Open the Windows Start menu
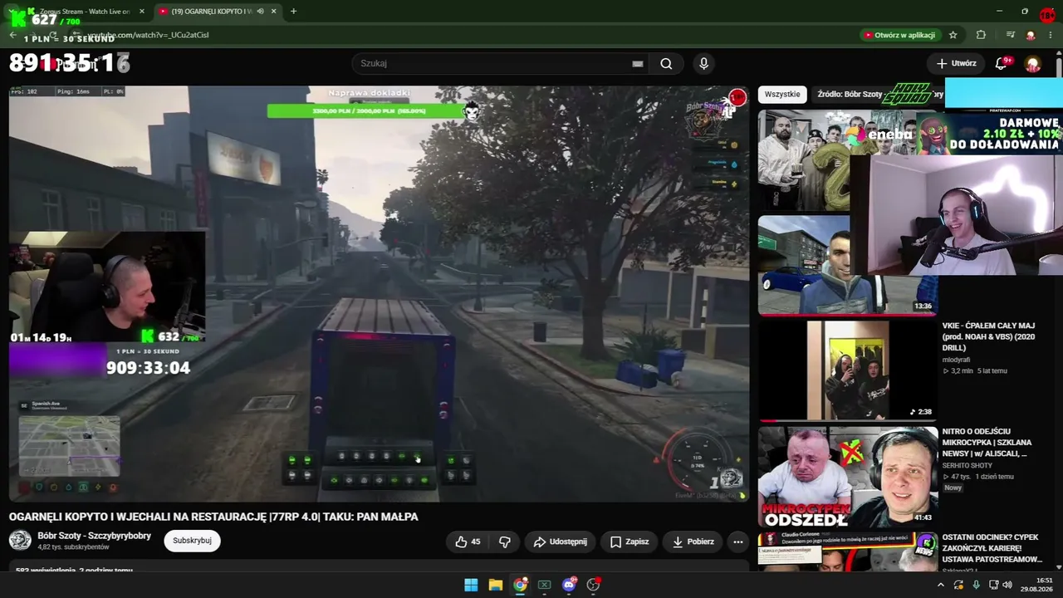Image resolution: width=1063 pixels, height=598 pixels. (x=471, y=585)
